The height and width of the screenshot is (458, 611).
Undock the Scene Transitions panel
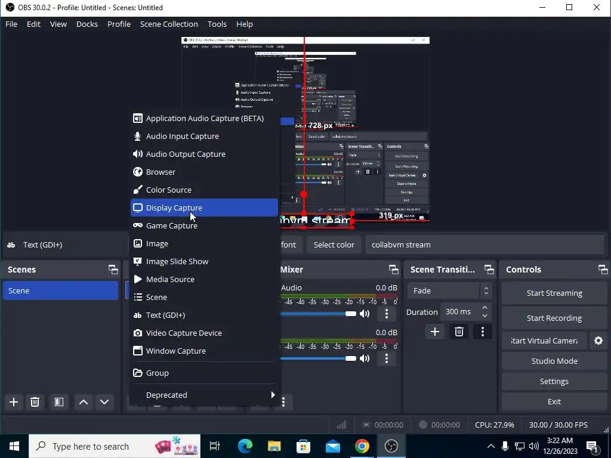tap(489, 270)
